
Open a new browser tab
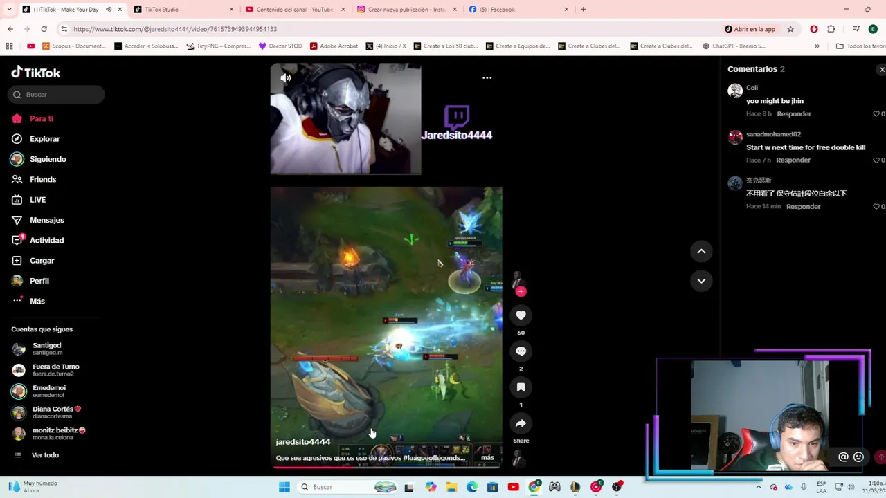click(583, 10)
